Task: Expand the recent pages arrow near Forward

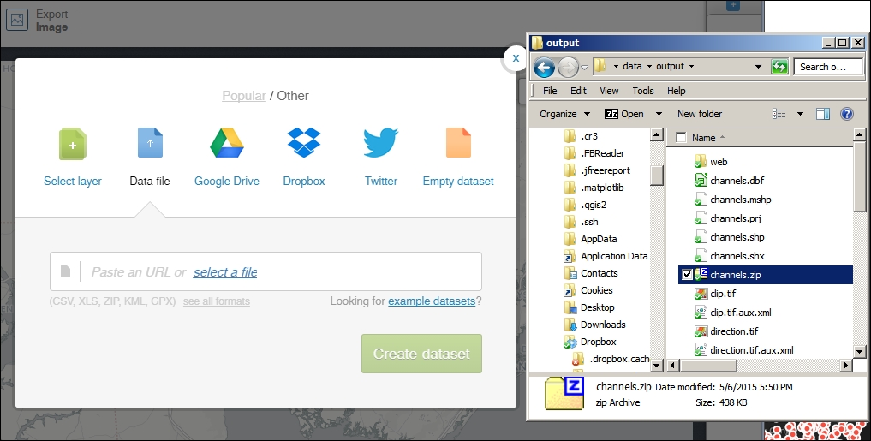Action: 584,68
